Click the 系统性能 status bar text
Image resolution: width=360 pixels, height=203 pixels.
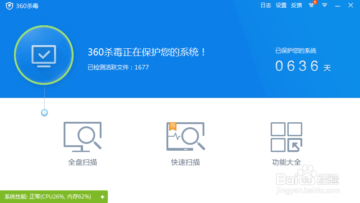click(48, 197)
